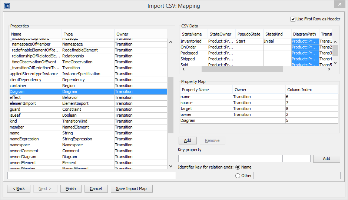Sort Properties by Name column header
348x200 pixels.
click(x=35, y=34)
